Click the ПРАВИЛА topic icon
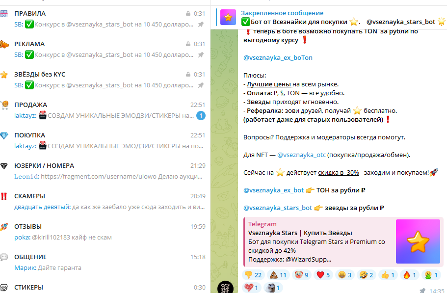The height and width of the screenshot is (293, 447). click(4, 14)
